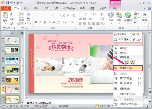Click the Find/Editing binoculars icon
Screen dimensions: 152x109
144,15
